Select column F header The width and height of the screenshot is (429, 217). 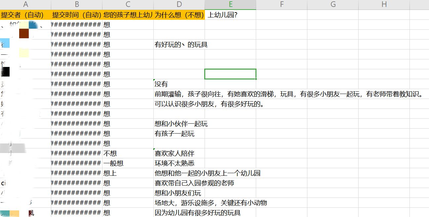(282, 5)
